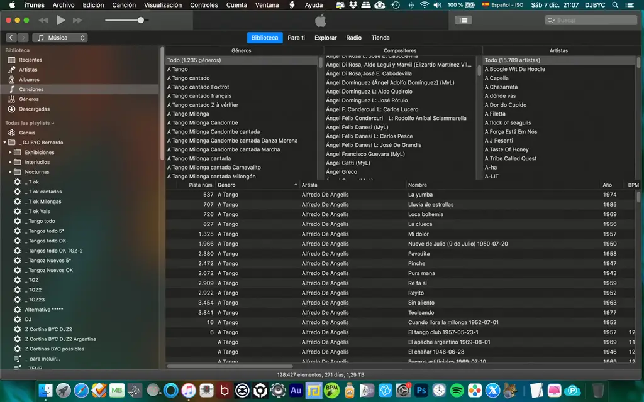Open the Visualización menu
This screenshot has width=644, height=402.
(163, 5)
